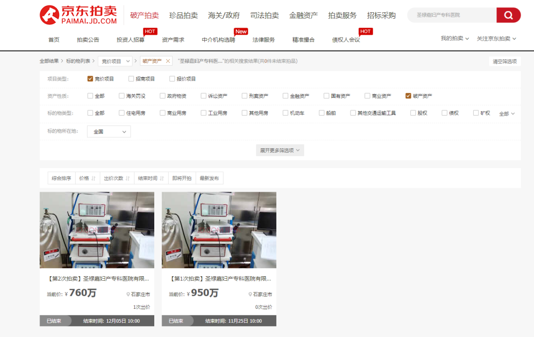Open the 我的拍卖 dropdown menu

pyautogui.click(x=455, y=39)
